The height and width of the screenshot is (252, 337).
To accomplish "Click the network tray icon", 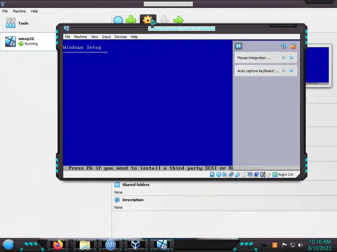I will 293,245.
